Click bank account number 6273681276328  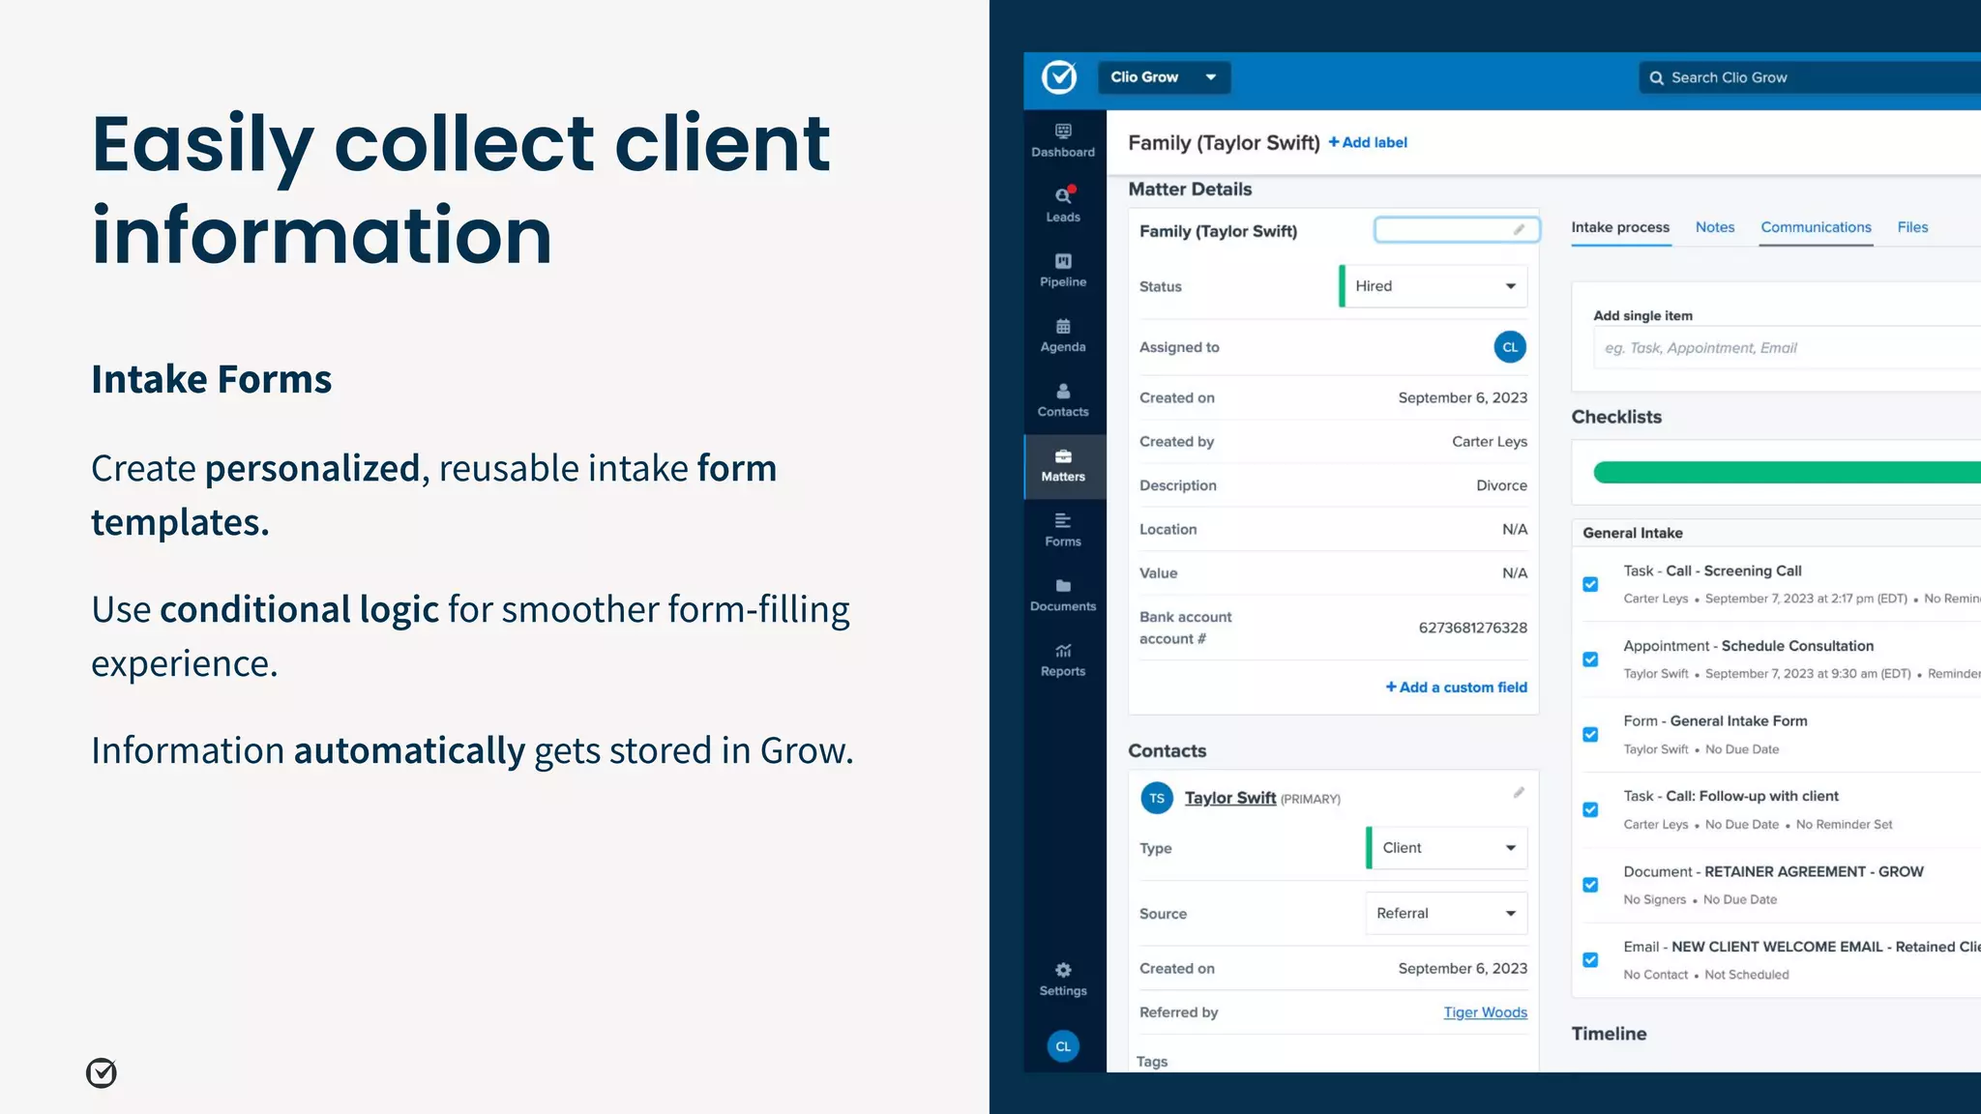click(1473, 628)
